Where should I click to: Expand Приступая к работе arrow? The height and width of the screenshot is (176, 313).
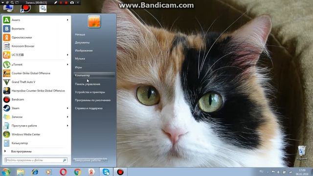(x=67, y=126)
